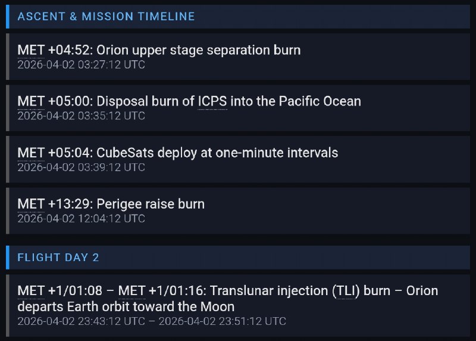Click the 03:35:12 UTC timestamp
Image resolution: width=476 pixels, height=341 pixels.
81,116
